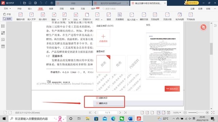218x122 pixels.
Task: Click the plus tile to add custom watermark
Action: pos(103,38)
